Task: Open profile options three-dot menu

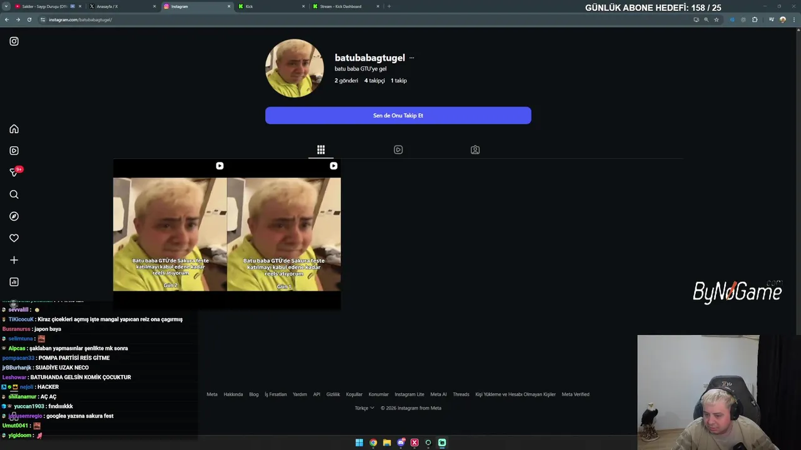Action: coord(412,57)
